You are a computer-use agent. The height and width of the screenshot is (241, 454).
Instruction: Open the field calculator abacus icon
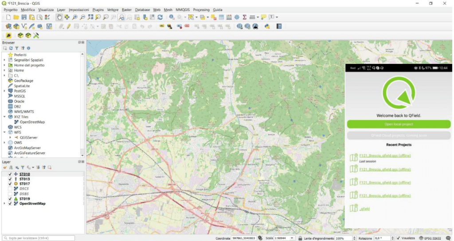pyautogui.click(x=229, y=17)
